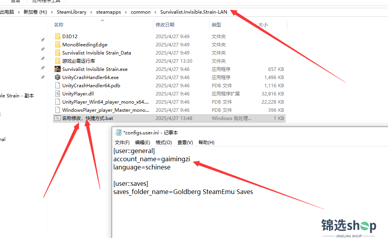Expand the chevron after common in the path
Image resolution: width=388 pixels, height=238 pixels.
pyautogui.click(x=155, y=12)
